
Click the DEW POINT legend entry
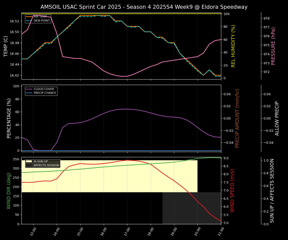(41, 20)
